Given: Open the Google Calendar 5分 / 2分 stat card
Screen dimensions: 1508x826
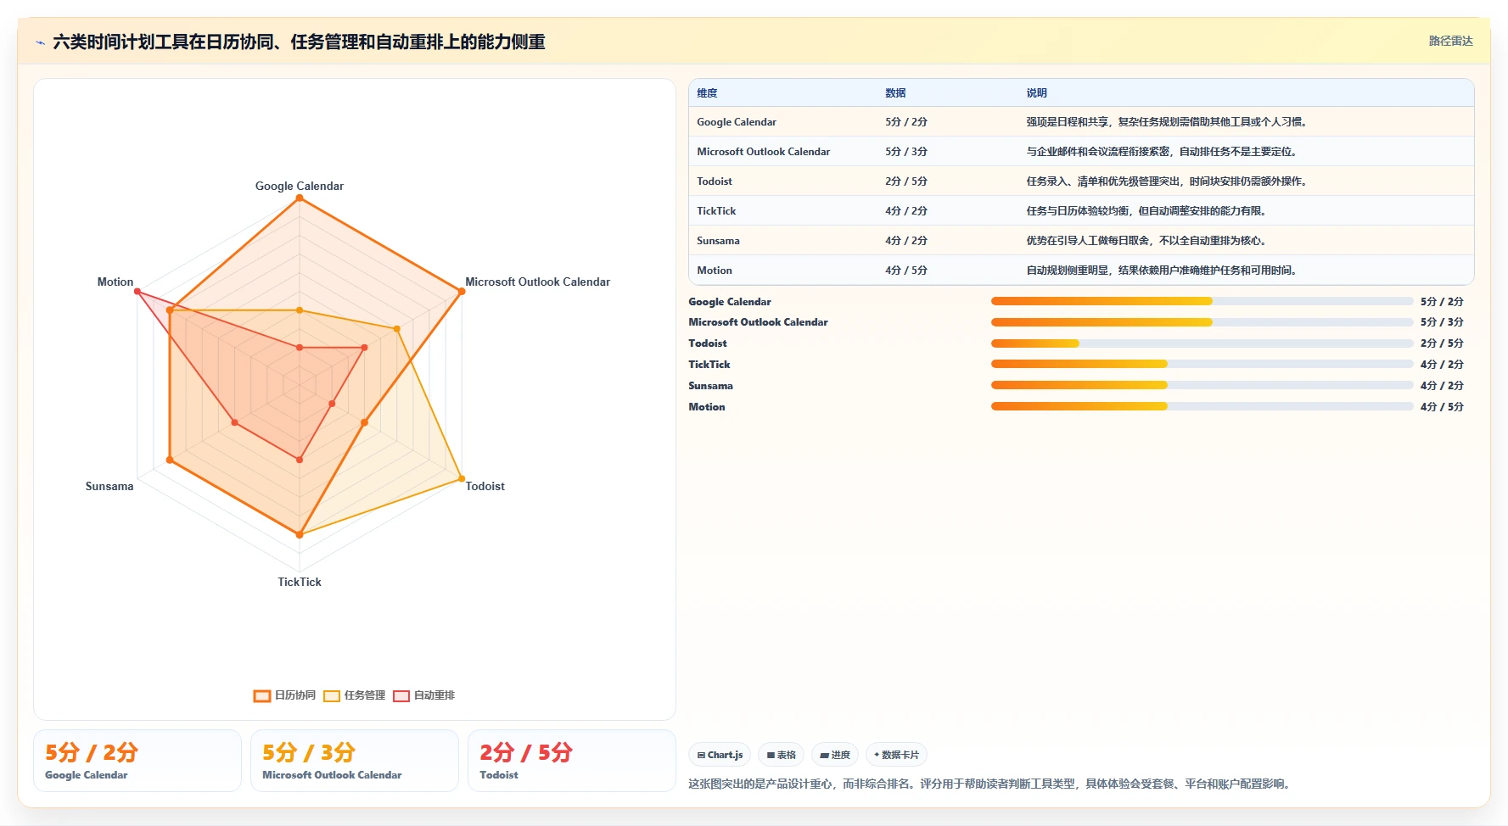Looking at the screenshot, I should point(137,761).
